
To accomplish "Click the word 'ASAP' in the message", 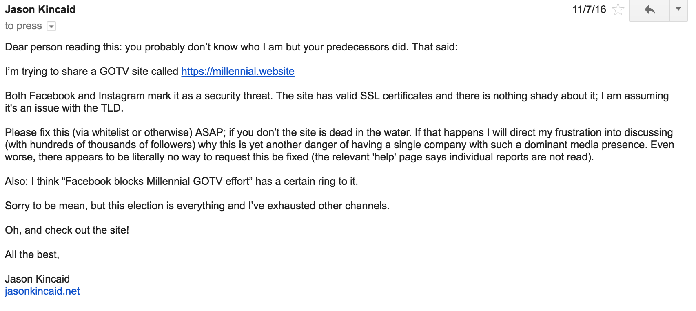I will click(209, 132).
